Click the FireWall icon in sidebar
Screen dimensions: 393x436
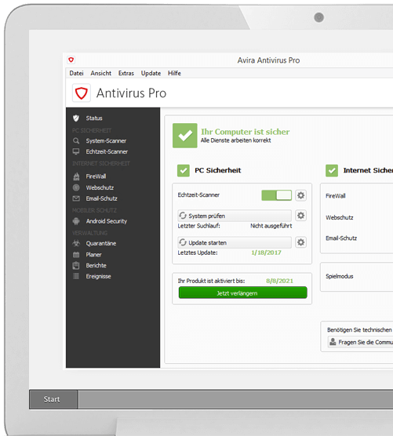(76, 176)
